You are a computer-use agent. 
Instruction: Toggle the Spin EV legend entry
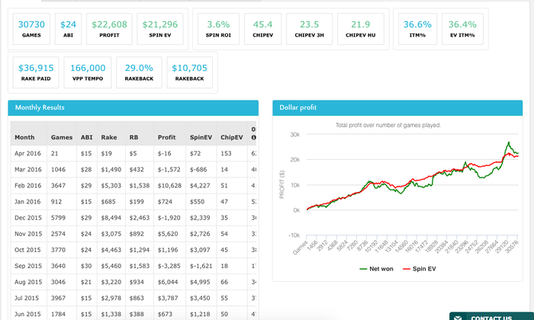pos(420,269)
